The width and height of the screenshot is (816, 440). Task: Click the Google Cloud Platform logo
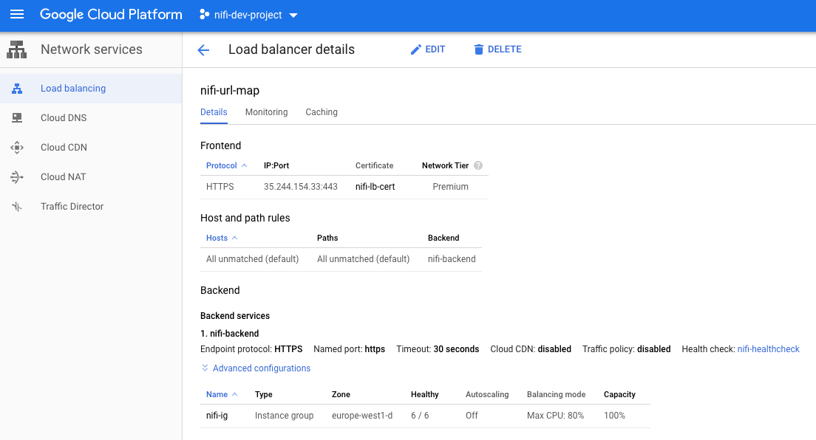(x=111, y=14)
